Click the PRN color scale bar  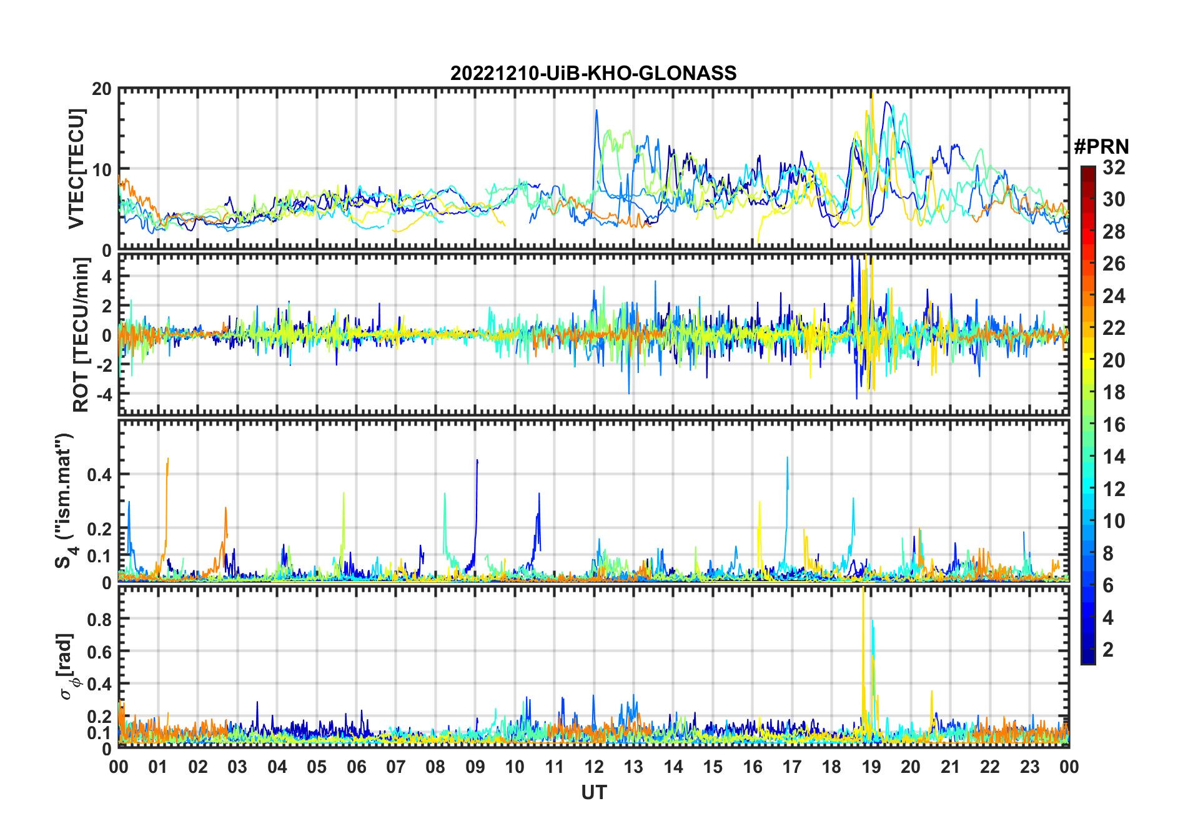1088,415
